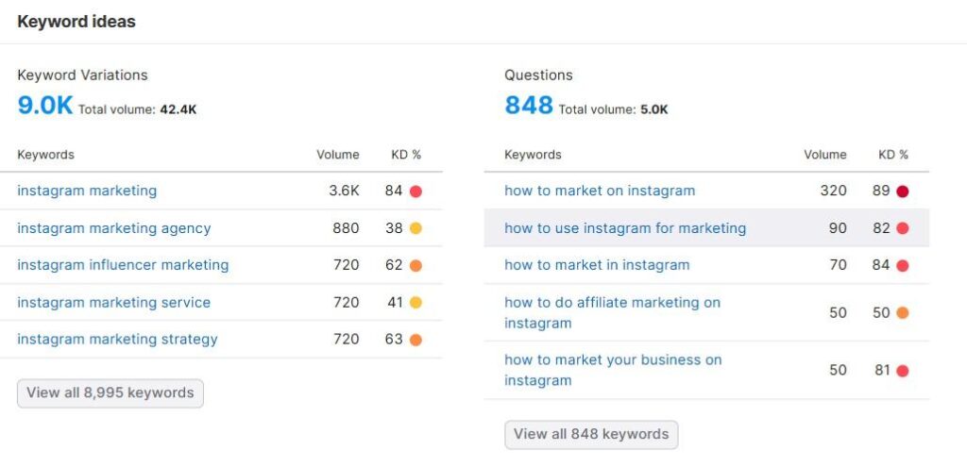Click the 9.0K keyword variations count
This screenshot has width=967, height=467.
(x=44, y=106)
